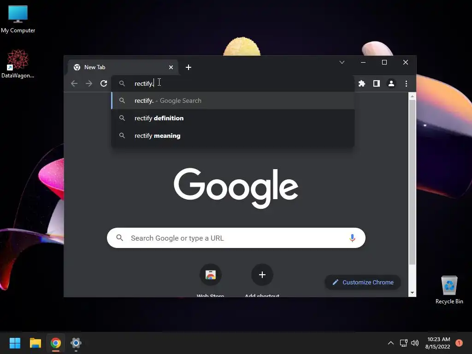Choose the 'rectify definition' suggestion
The height and width of the screenshot is (354, 472).
tap(233, 118)
